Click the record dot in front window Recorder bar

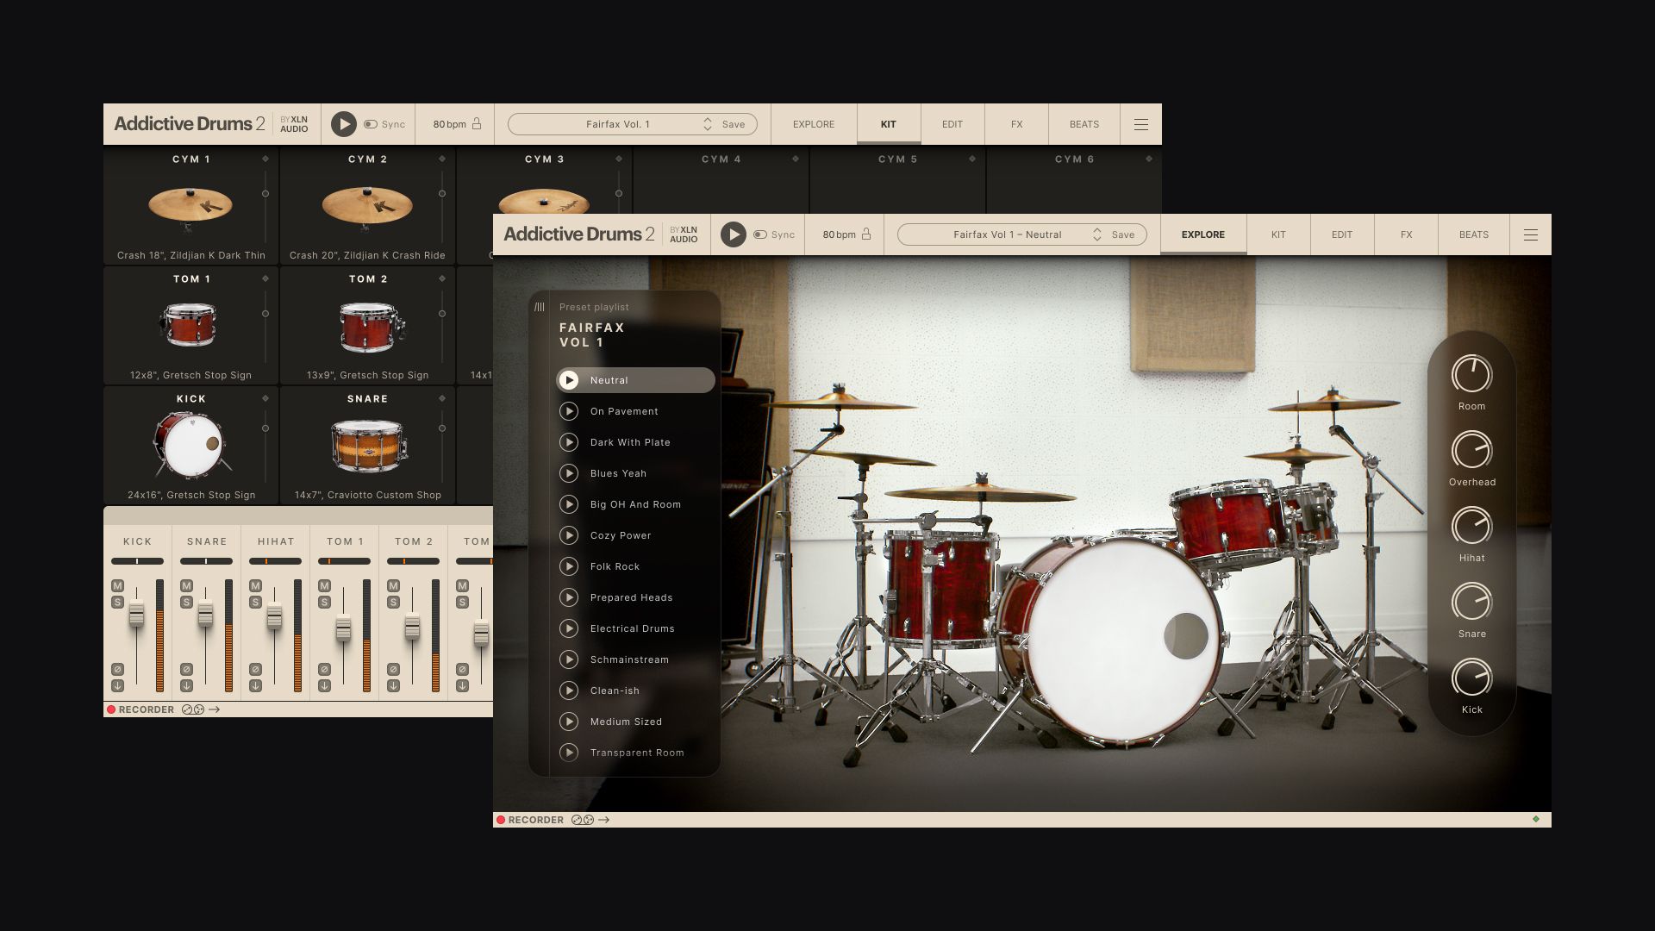coord(501,820)
